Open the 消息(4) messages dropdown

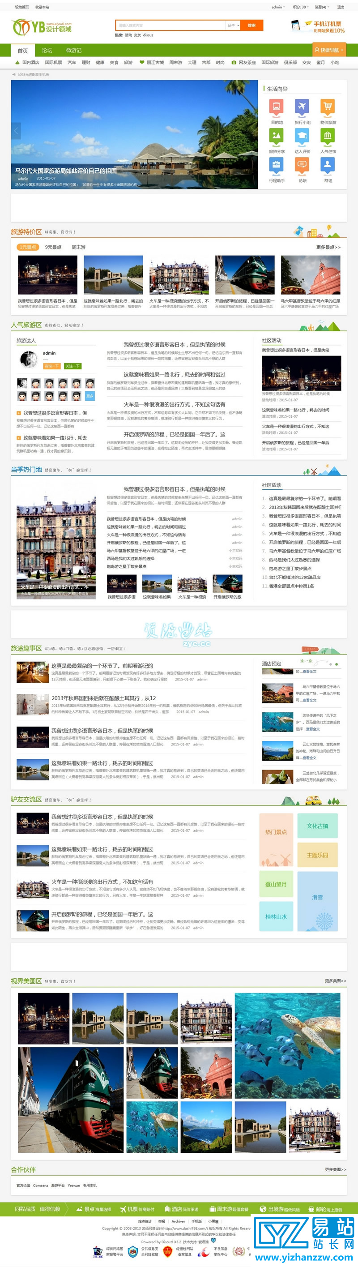322,7
